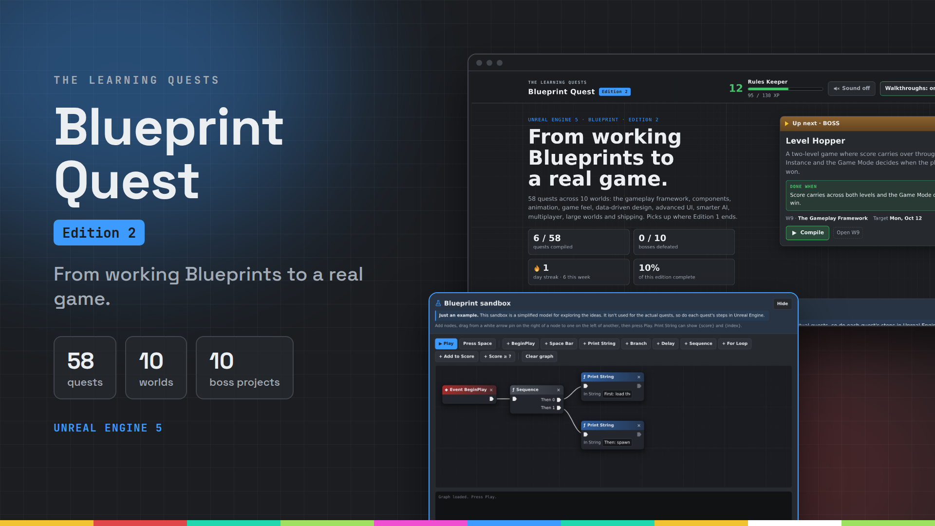Click the large blue Edition 2 badge
This screenshot has height=526, width=935.
pos(99,233)
